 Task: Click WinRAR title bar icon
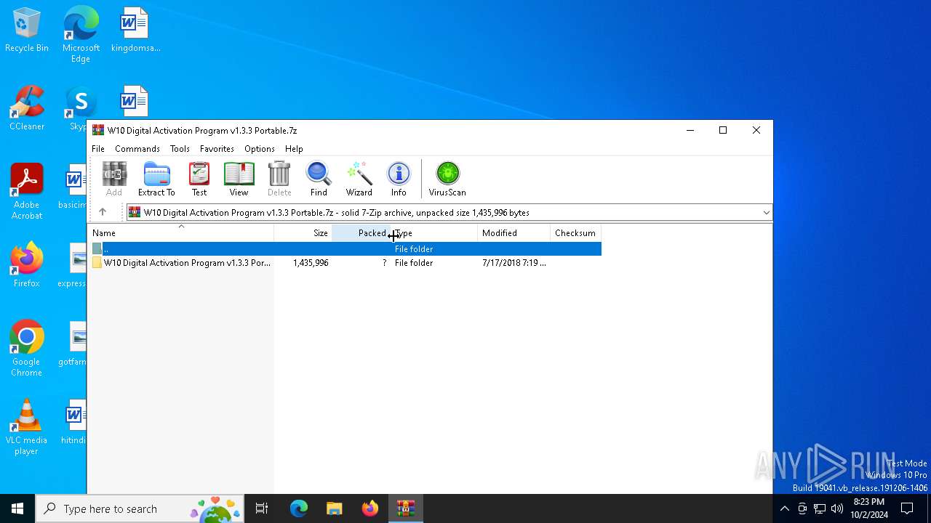tap(98, 130)
